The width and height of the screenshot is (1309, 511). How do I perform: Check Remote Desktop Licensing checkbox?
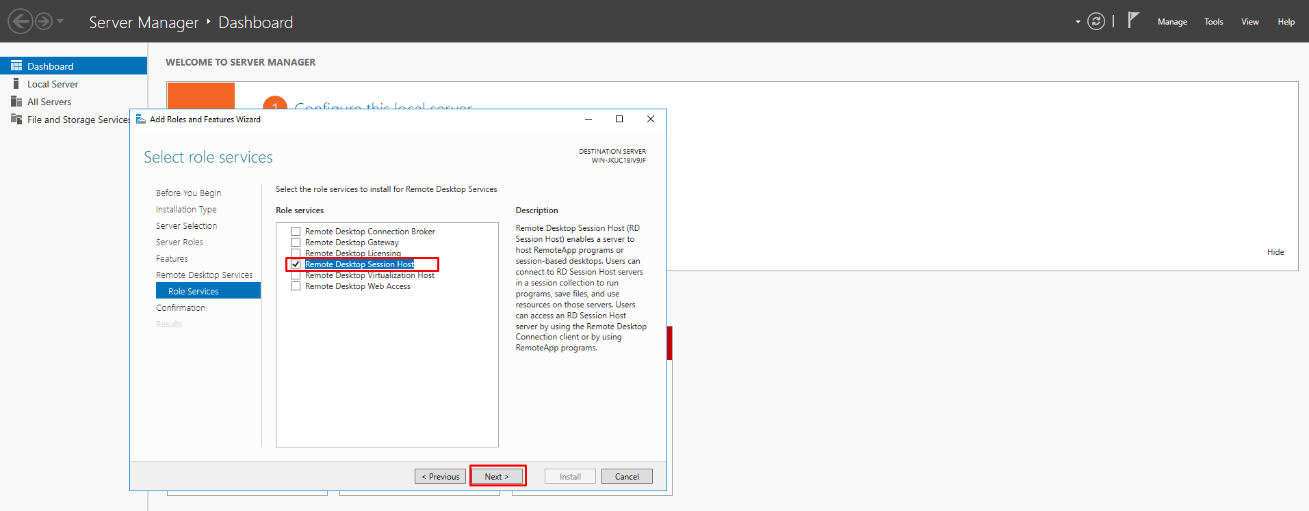(x=296, y=253)
